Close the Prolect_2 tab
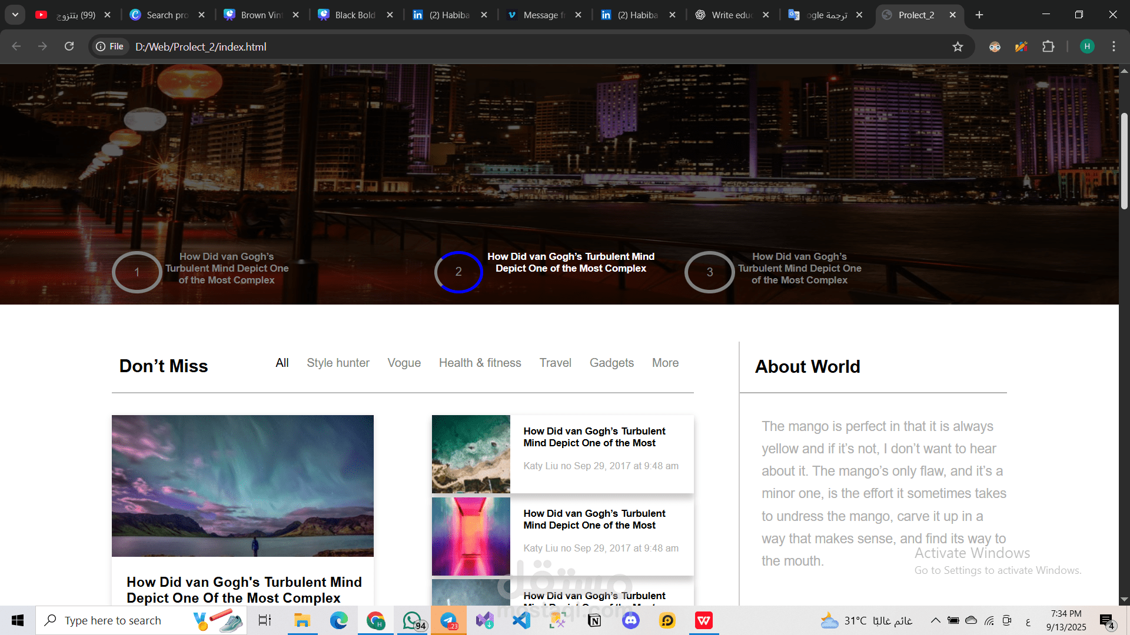 click(953, 15)
